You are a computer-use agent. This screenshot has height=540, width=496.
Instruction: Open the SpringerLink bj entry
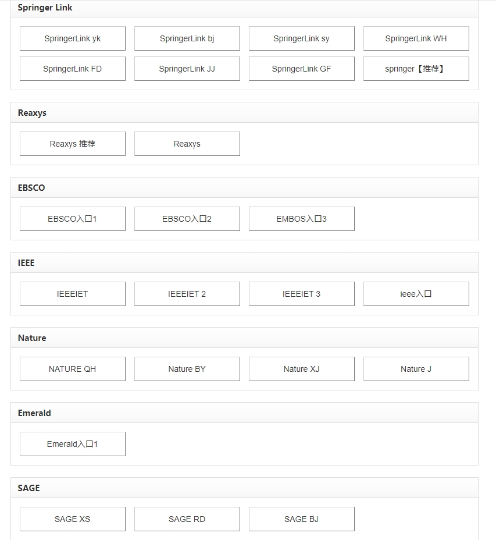[x=187, y=38]
